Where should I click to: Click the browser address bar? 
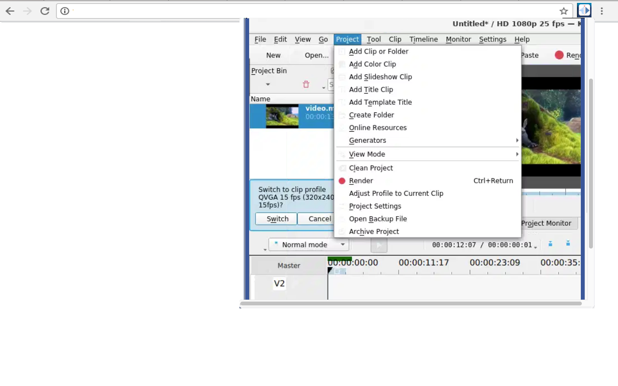tap(314, 11)
